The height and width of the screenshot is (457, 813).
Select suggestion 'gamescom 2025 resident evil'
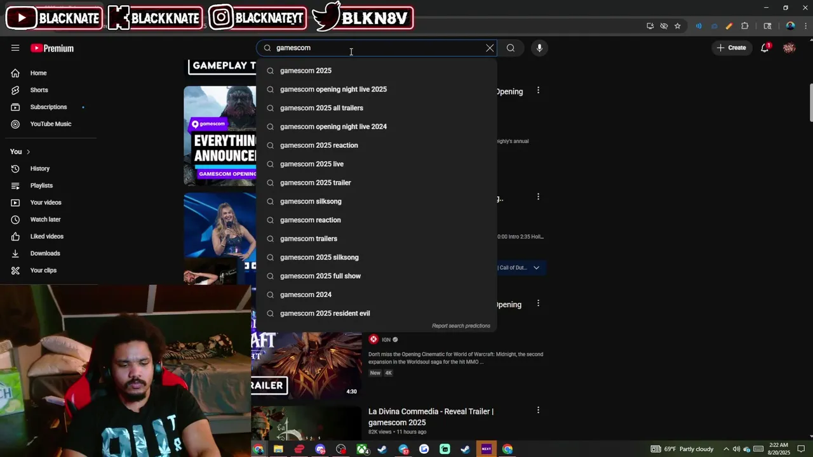coord(376,314)
